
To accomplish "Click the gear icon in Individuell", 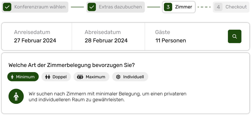I will pyautogui.click(x=118, y=77).
